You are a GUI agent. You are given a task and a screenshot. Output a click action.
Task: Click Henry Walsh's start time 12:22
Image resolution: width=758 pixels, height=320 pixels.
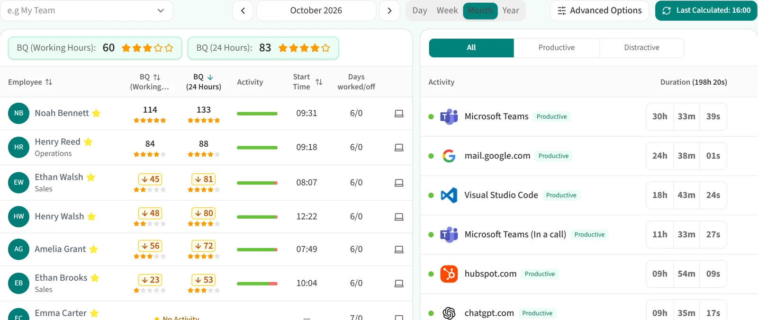pyautogui.click(x=307, y=216)
